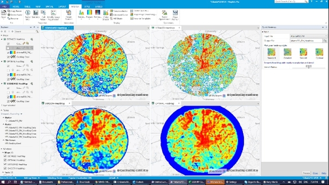Click the Cross Profile icon
The height and width of the screenshot is (185, 329).
click(x=175, y=15)
